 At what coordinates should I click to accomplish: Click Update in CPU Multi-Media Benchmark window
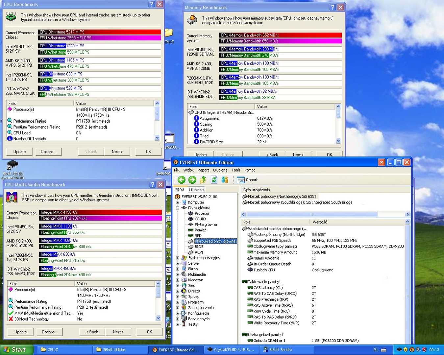(x=20, y=332)
